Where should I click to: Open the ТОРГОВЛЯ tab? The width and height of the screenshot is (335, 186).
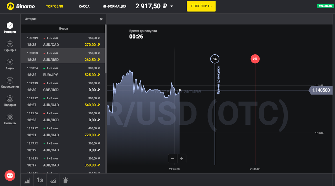pyautogui.click(x=54, y=6)
